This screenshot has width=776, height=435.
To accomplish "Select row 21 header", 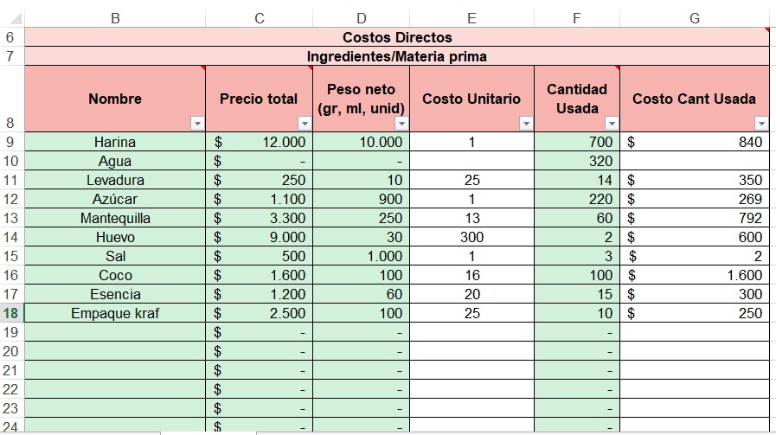I will (x=11, y=370).
